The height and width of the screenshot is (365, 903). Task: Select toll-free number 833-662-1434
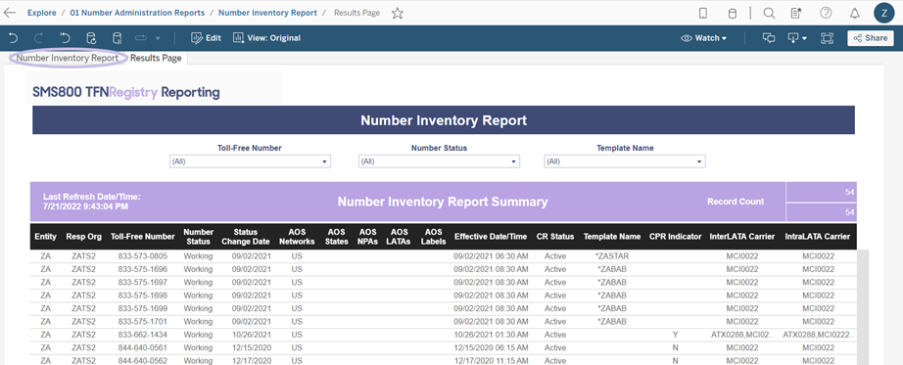pos(142,335)
